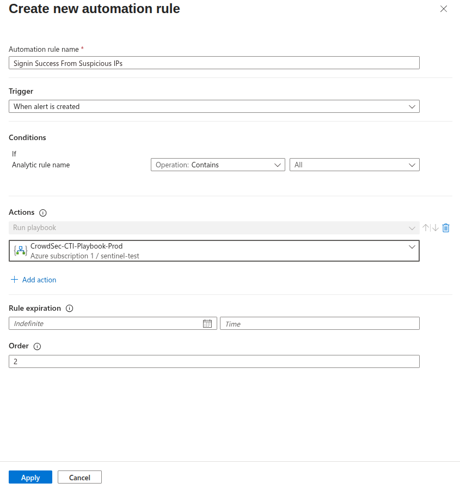Move the action up with the up arrow

tap(425, 228)
